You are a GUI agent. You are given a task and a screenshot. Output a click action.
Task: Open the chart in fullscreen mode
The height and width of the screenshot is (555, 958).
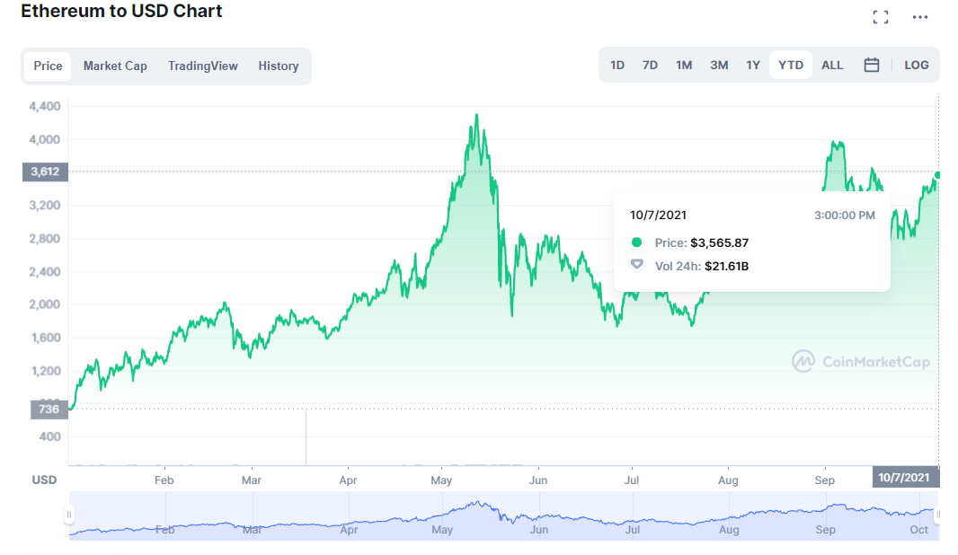click(x=881, y=15)
